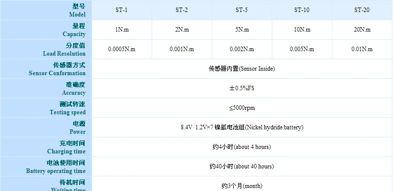Click the ST-20 model header cell
Screen dimensions: 393x191
pyautogui.click(x=362, y=10)
